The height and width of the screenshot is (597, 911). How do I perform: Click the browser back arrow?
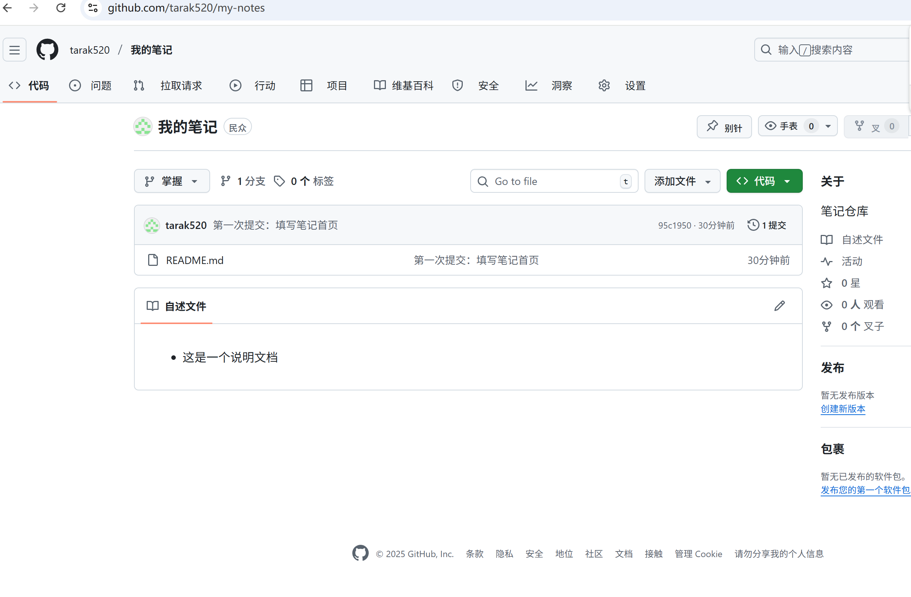pyautogui.click(x=8, y=8)
